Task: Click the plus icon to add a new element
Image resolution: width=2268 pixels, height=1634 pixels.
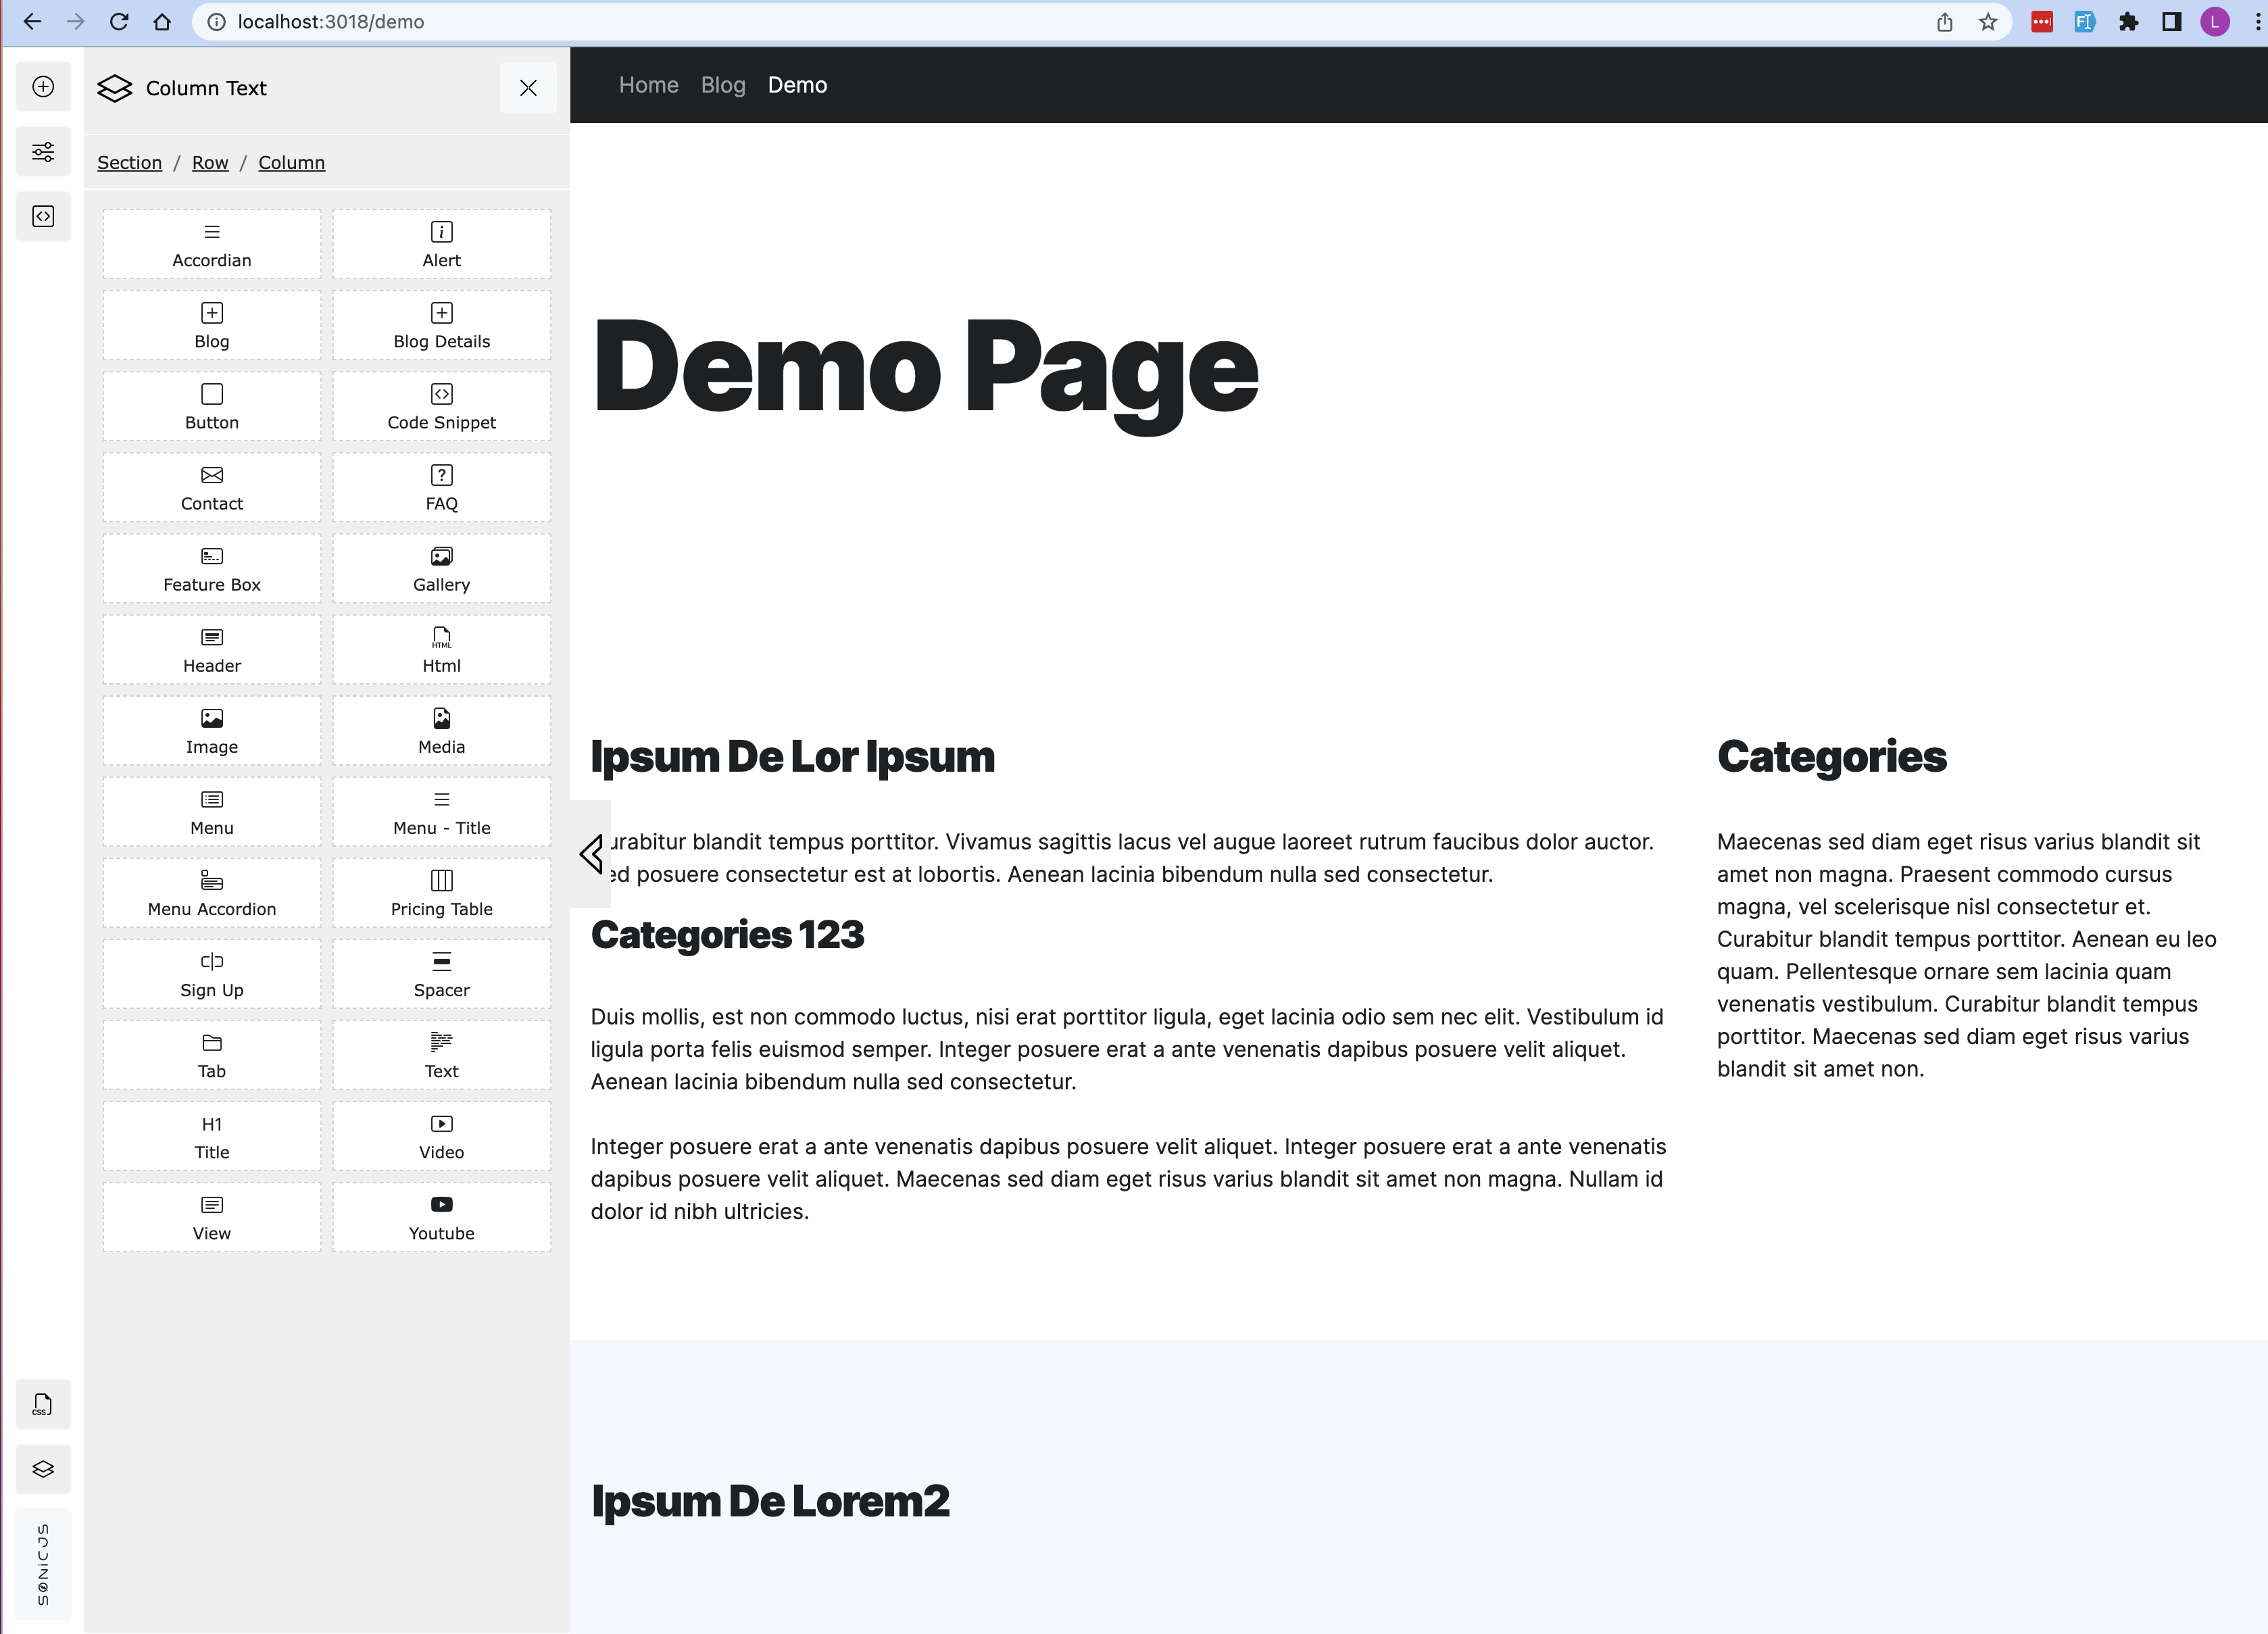Action: [x=42, y=86]
